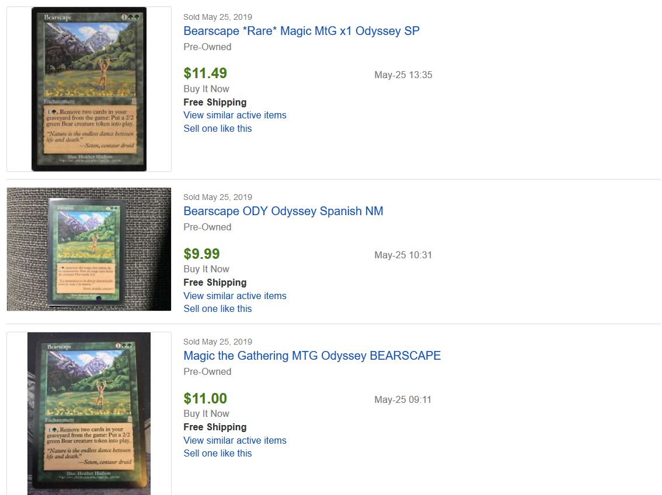Open "Magic the Gathering MTG Odyssey BEARSCAPE" title
This screenshot has height=495, width=662.
click(312, 356)
